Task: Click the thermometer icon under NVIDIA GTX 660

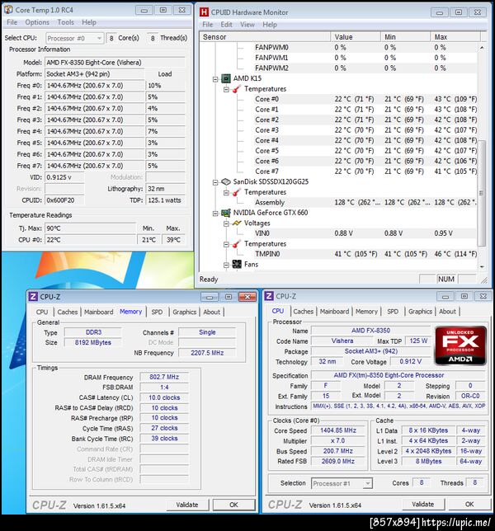Action: (237, 244)
